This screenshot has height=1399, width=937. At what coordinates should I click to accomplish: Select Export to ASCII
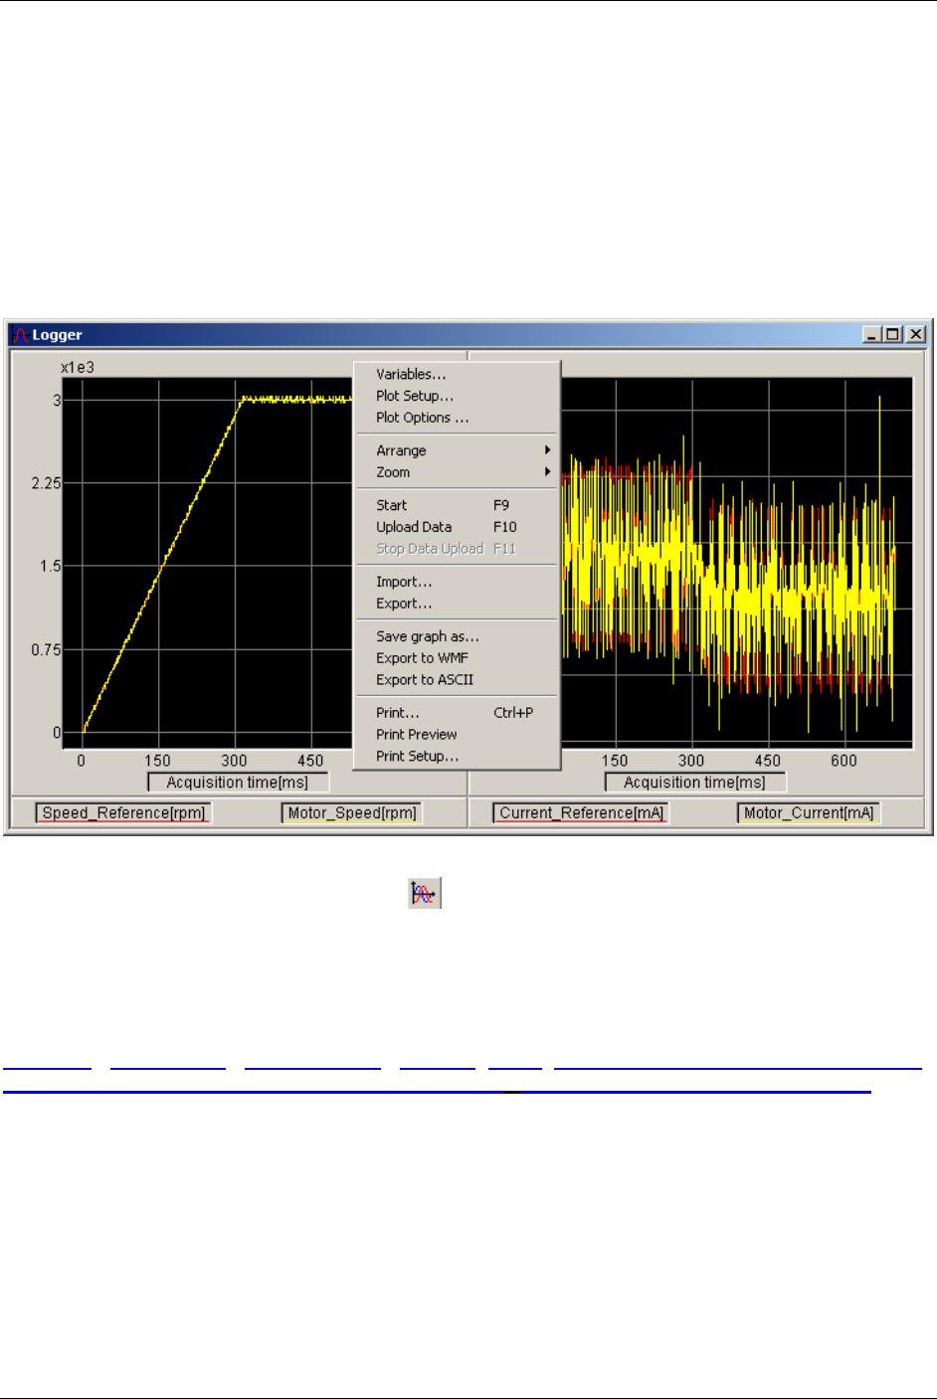(425, 680)
